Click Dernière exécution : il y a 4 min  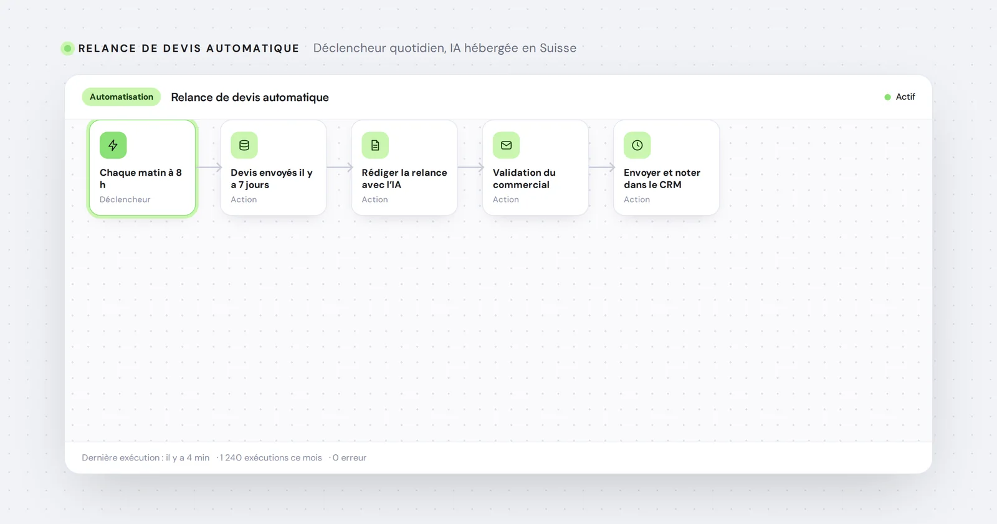pos(146,457)
